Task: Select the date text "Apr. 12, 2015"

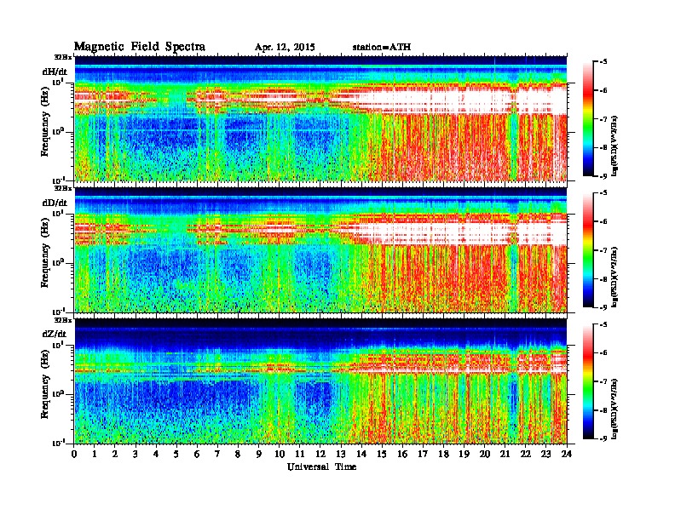Action: pos(285,48)
